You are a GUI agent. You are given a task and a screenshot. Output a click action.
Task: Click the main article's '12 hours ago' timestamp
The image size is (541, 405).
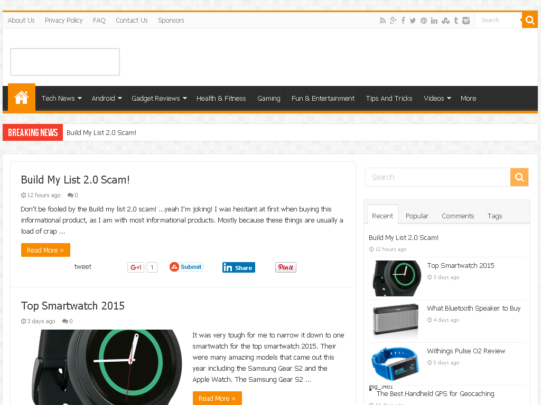pyautogui.click(x=41, y=195)
